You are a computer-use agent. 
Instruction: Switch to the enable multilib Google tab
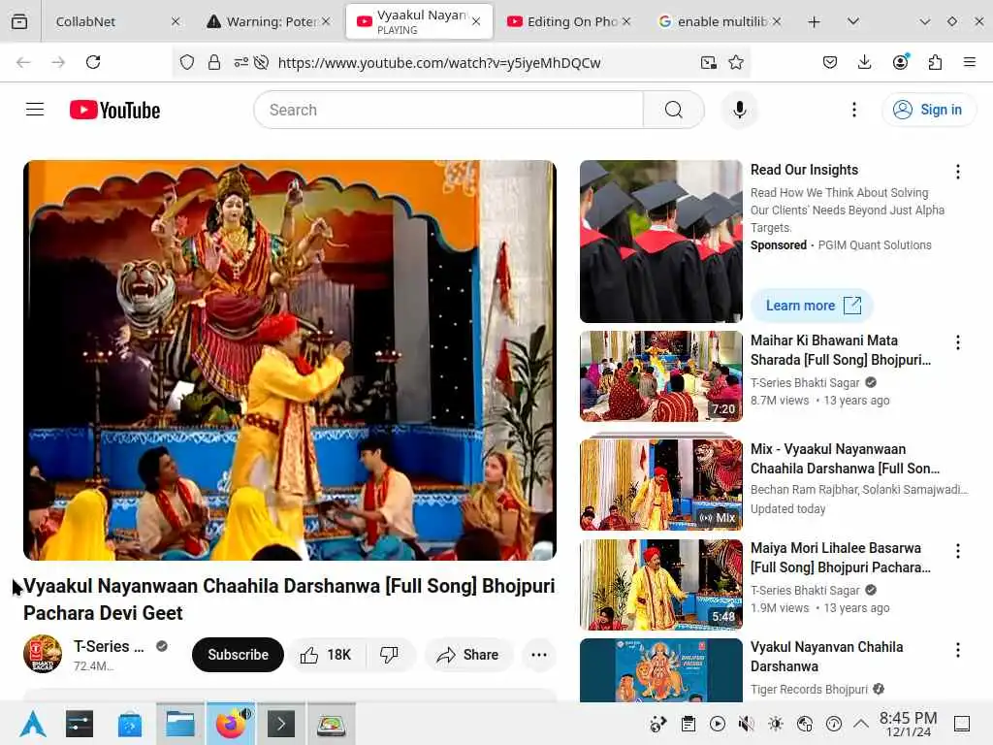coord(721,21)
